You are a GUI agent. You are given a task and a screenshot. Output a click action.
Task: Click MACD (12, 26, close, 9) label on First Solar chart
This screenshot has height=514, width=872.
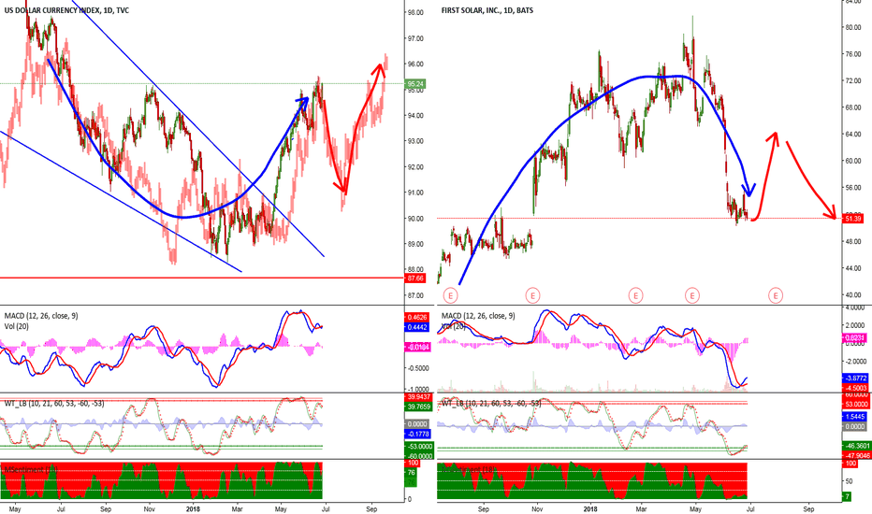click(x=478, y=316)
